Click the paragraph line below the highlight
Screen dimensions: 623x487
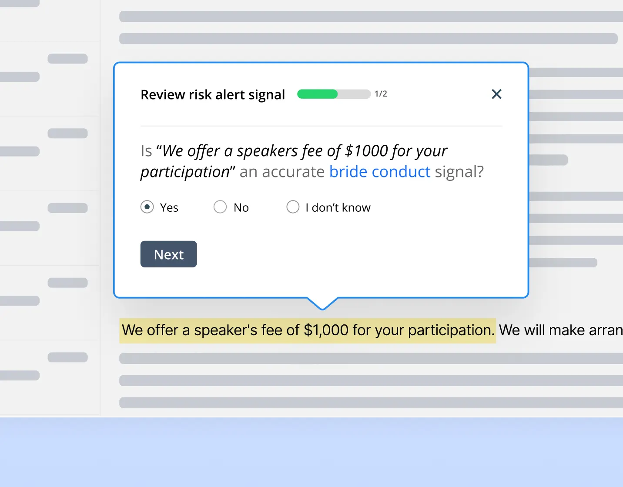point(370,358)
